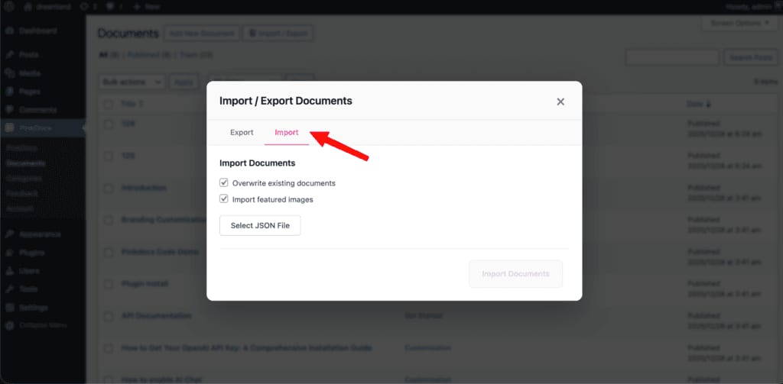Screen dimensions: 783x384
Task: Open the Dashboard sidebar icon
Action: [9, 31]
